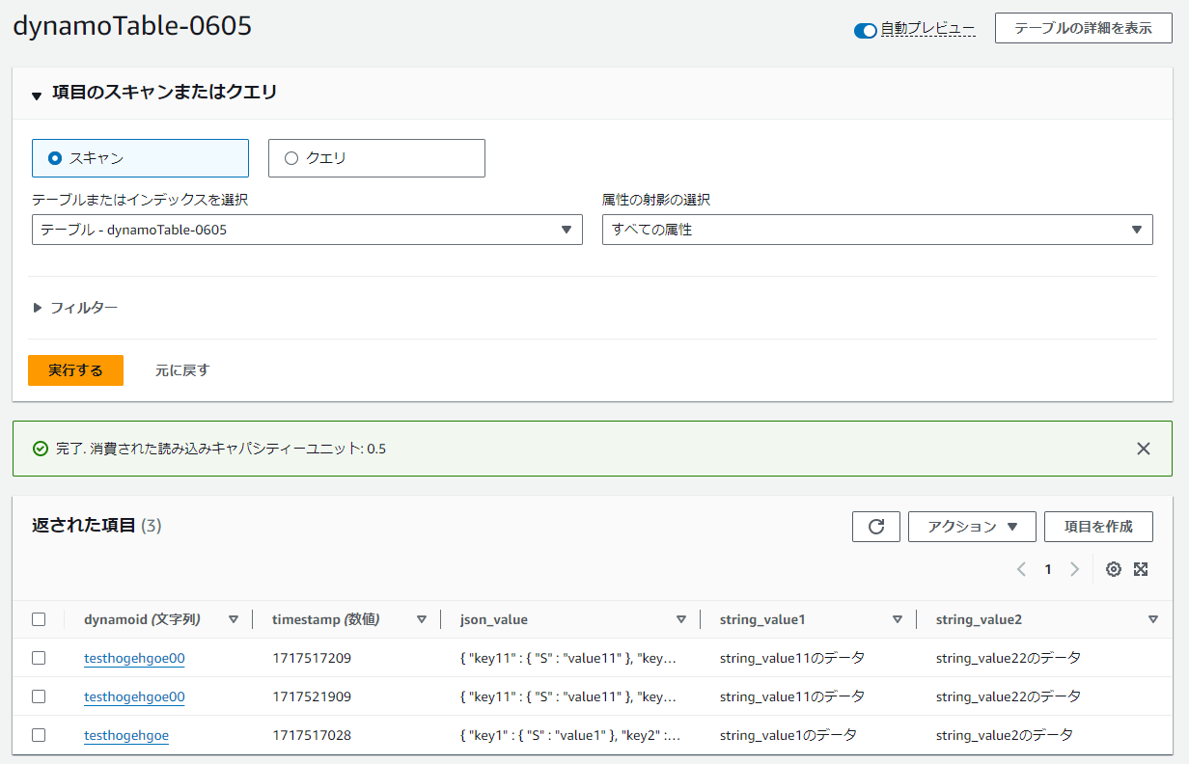The height and width of the screenshot is (764, 1189).
Task: Open the testhogehgoe item link
Action: (x=126, y=734)
